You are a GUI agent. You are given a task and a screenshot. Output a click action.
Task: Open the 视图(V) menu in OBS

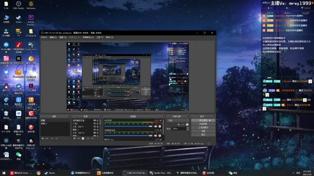pos(63,37)
